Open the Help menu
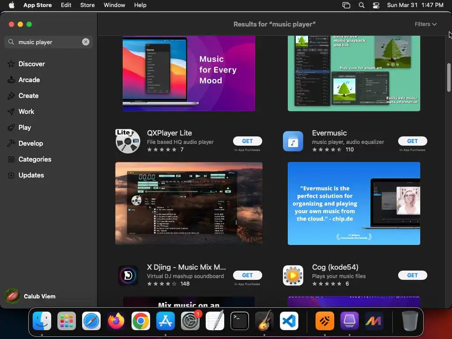The width and height of the screenshot is (452, 339). (140, 5)
